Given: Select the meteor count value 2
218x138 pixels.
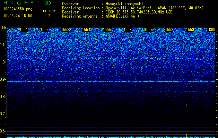Looking at the screenshot, I should [x=49, y=16].
